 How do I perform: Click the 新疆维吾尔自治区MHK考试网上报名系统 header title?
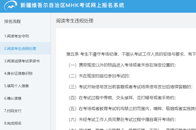coord(72,5)
